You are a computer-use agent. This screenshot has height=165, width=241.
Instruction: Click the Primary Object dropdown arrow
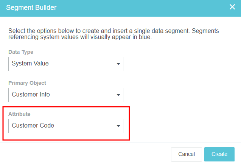118,95
